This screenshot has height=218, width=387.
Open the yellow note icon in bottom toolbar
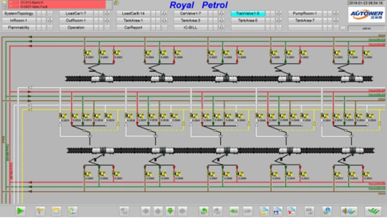point(56,211)
